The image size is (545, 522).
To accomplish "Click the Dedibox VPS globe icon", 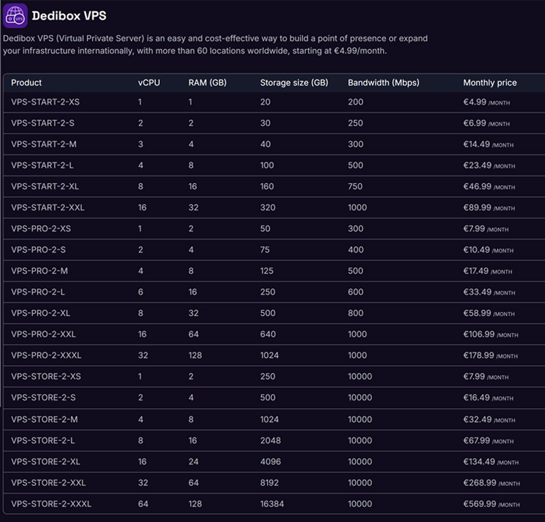I will [x=15, y=15].
